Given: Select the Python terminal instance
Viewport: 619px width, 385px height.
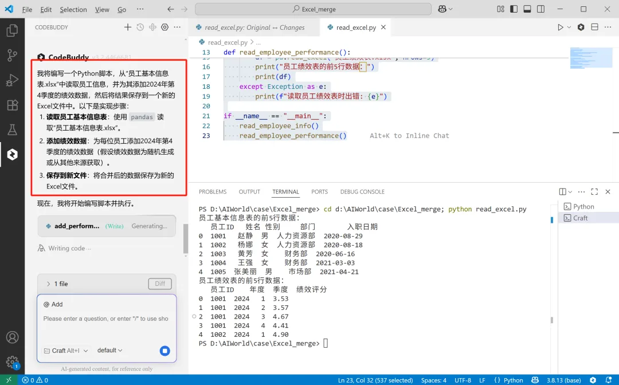Looking at the screenshot, I should click(x=588, y=206).
